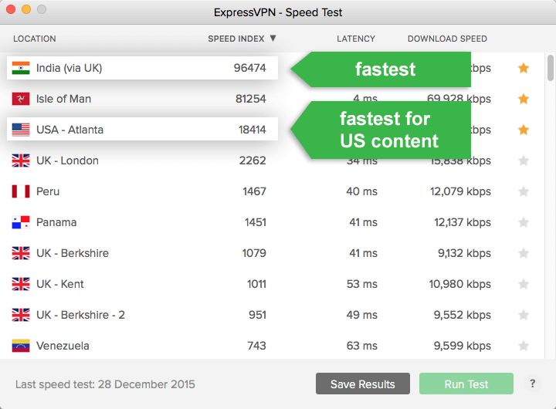Select Panama location row

[273, 222]
